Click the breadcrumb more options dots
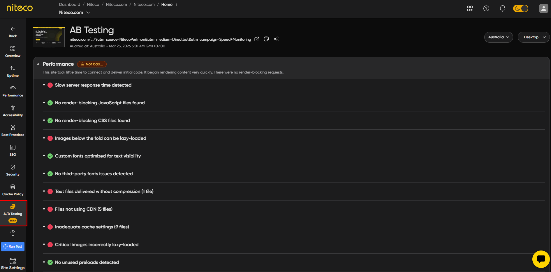 176,5
